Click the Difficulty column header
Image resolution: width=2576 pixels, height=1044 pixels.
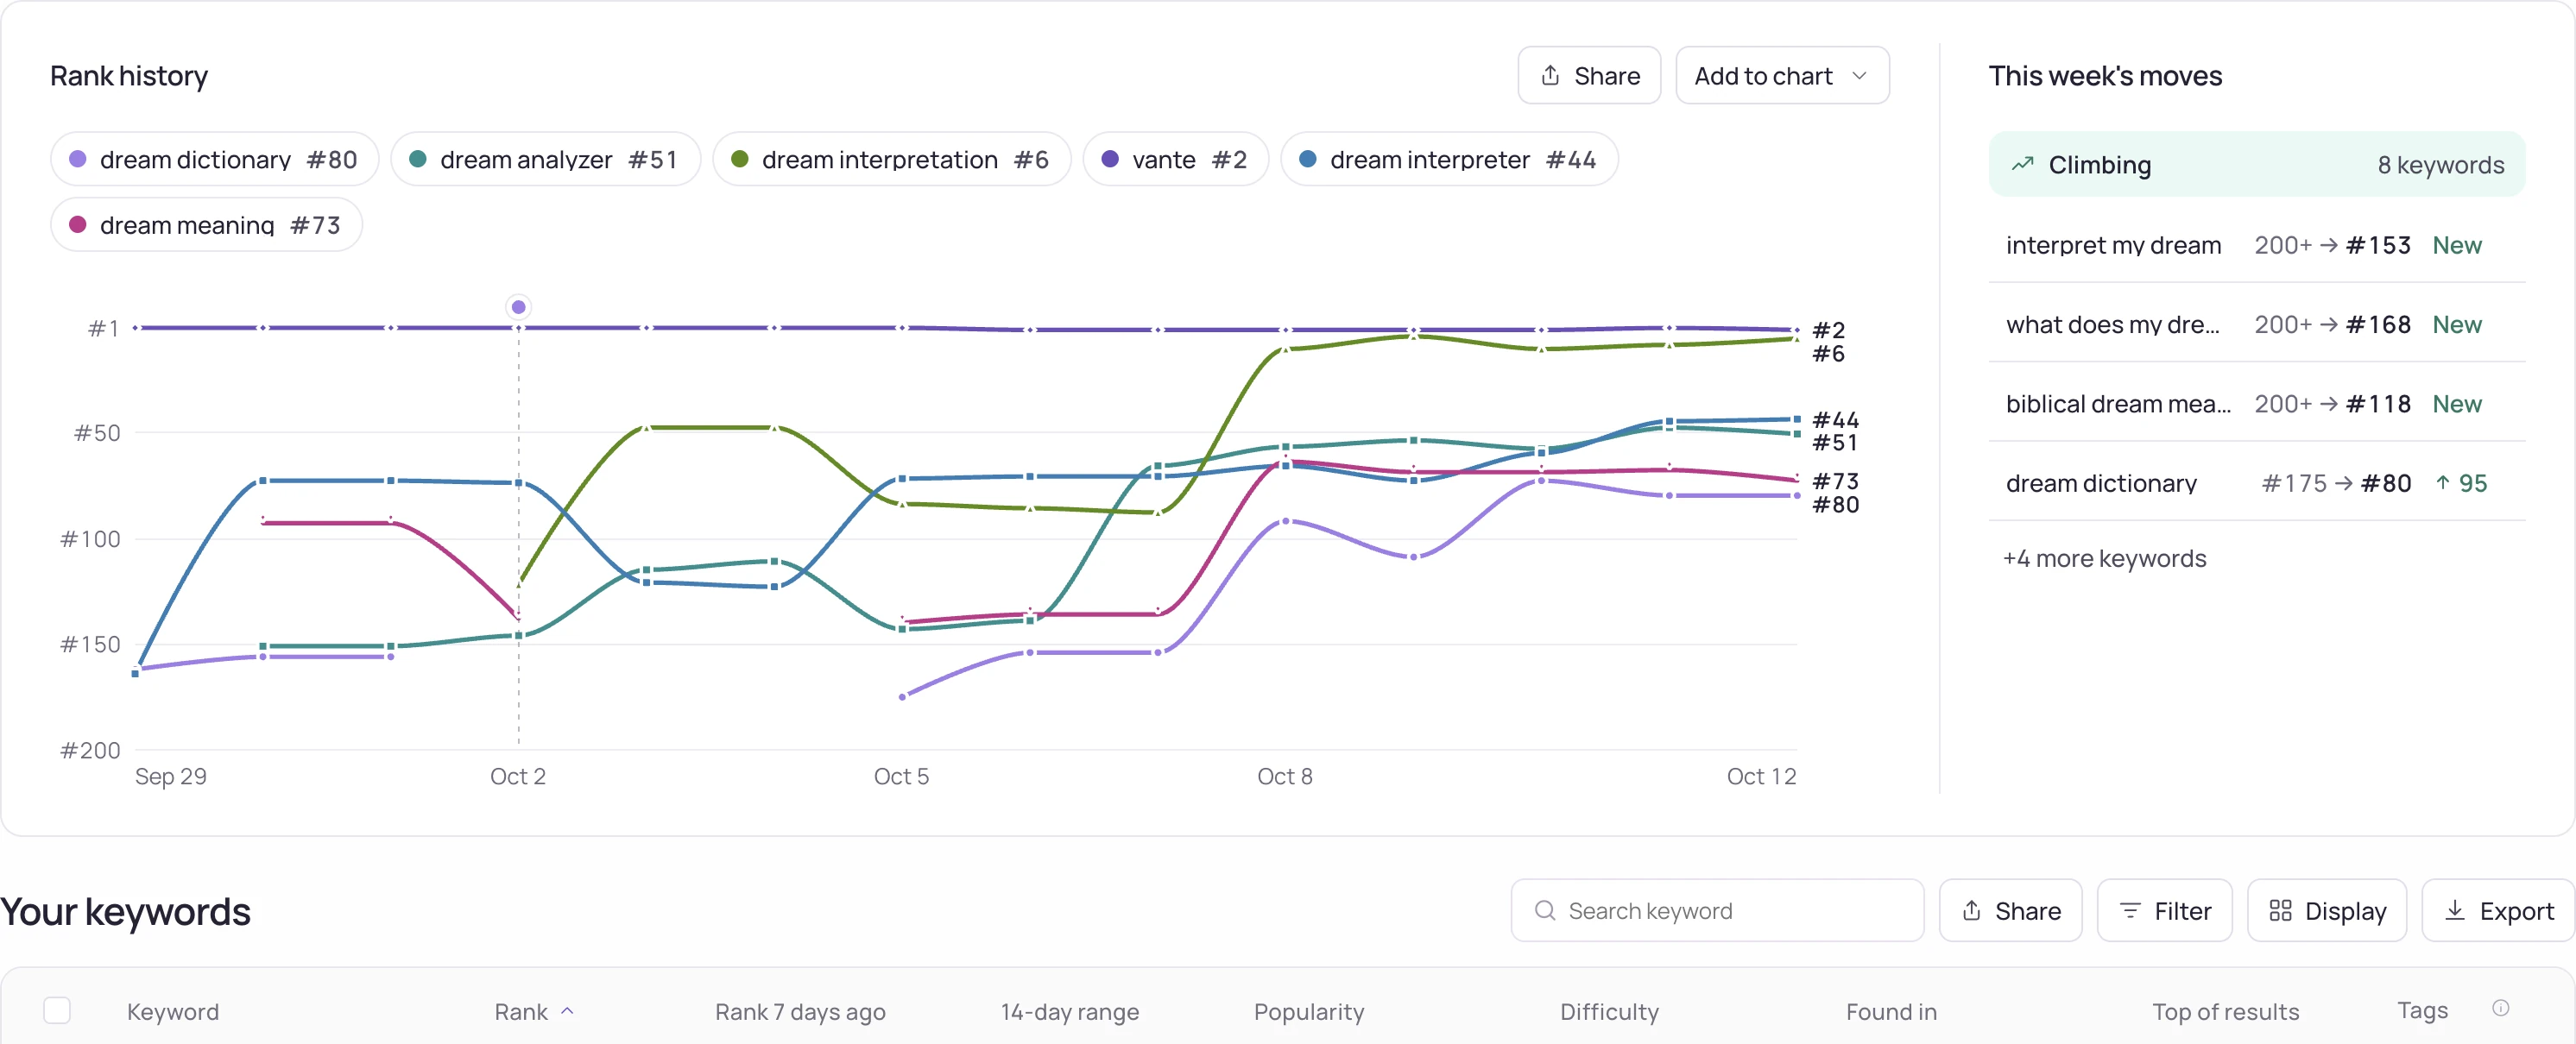(x=1608, y=1012)
